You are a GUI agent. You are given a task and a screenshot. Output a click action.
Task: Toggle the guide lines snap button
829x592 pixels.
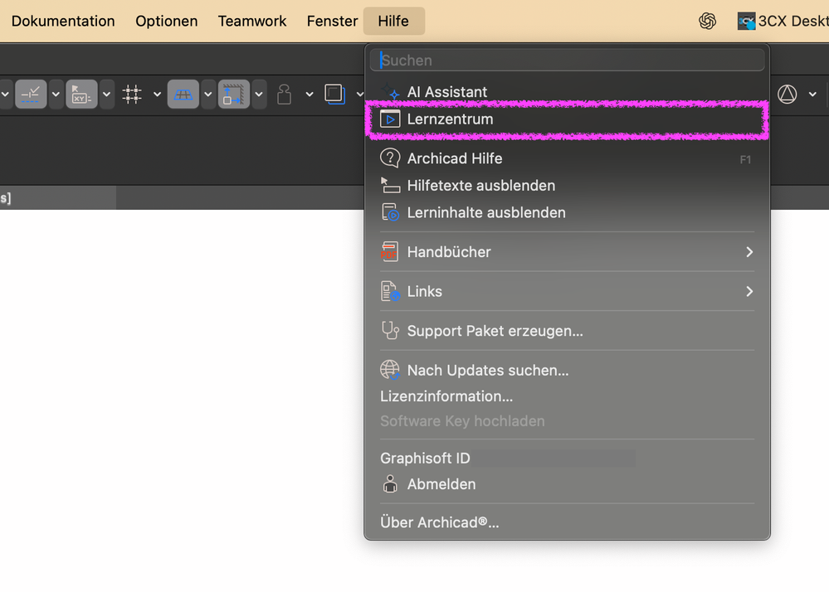click(31, 95)
